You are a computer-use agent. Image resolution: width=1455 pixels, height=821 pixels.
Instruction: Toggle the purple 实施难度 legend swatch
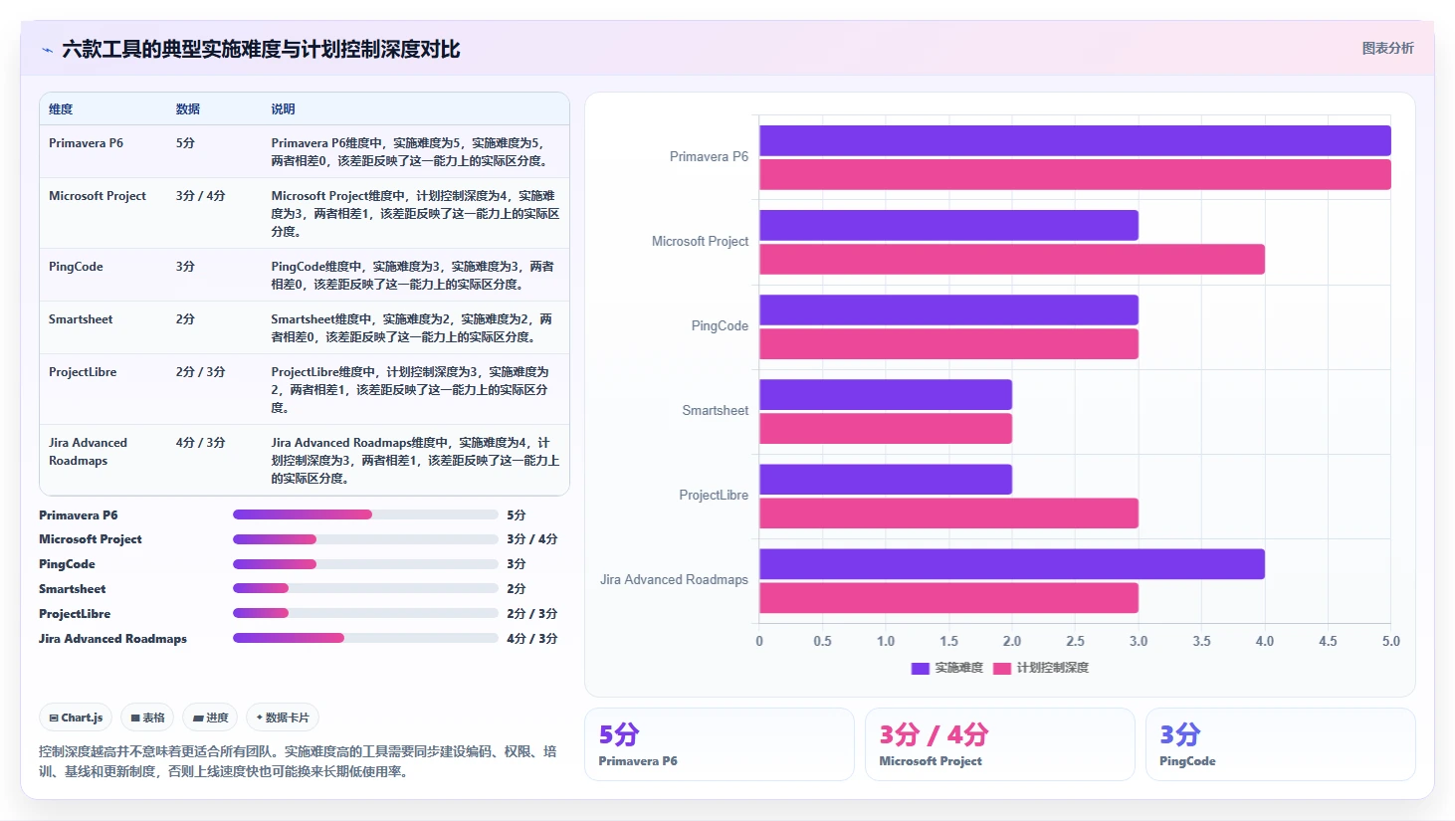pyautogui.click(x=920, y=668)
